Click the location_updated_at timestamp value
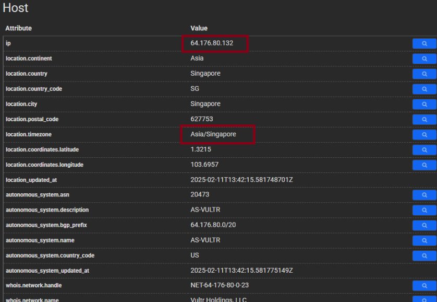Image resolution: width=437 pixels, height=302 pixels. click(241, 180)
